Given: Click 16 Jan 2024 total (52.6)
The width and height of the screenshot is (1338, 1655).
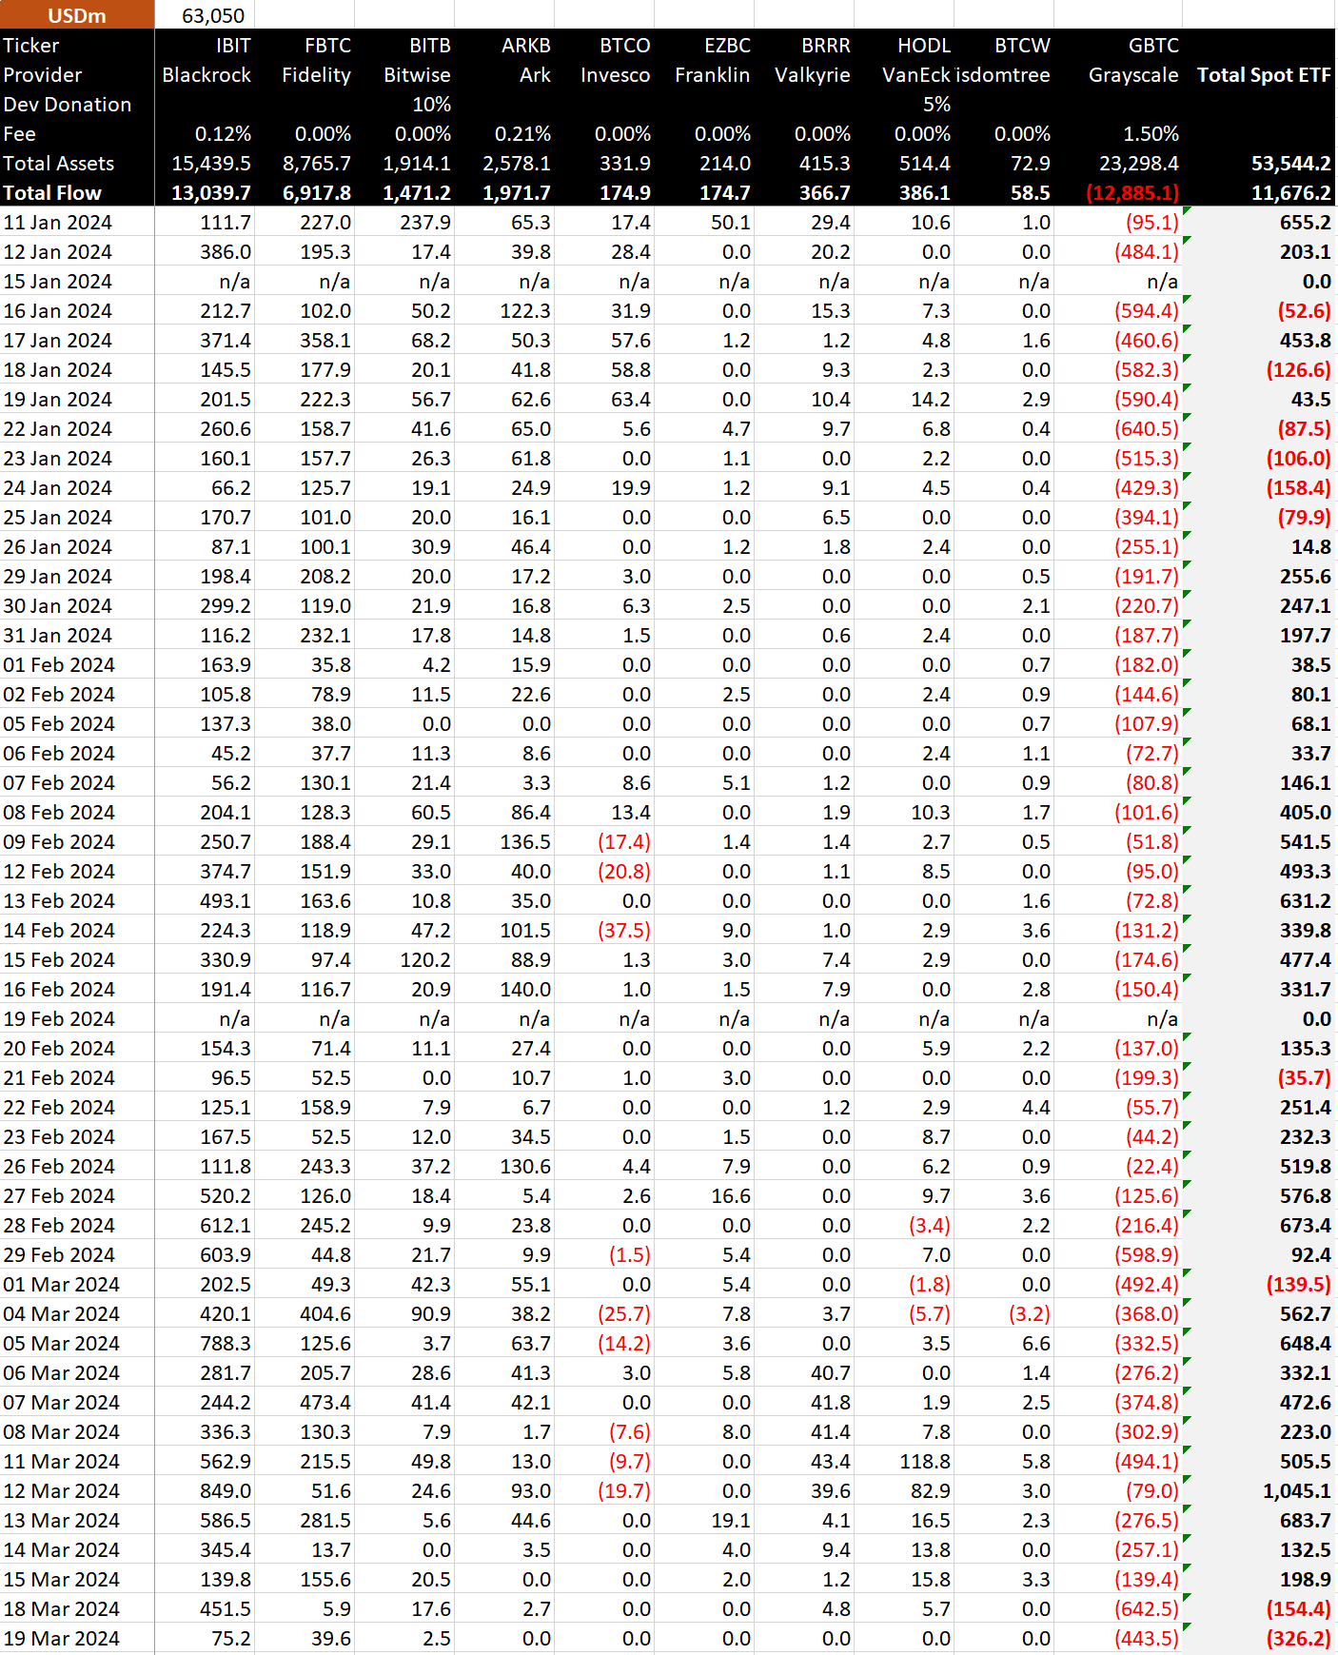Looking at the screenshot, I should 1304,311.
